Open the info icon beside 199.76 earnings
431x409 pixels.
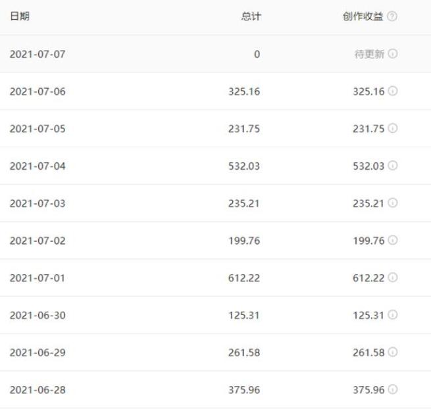point(393,241)
